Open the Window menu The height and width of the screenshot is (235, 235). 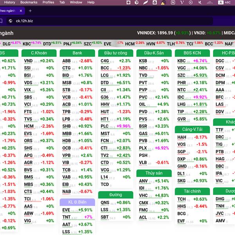pos(76,2)
